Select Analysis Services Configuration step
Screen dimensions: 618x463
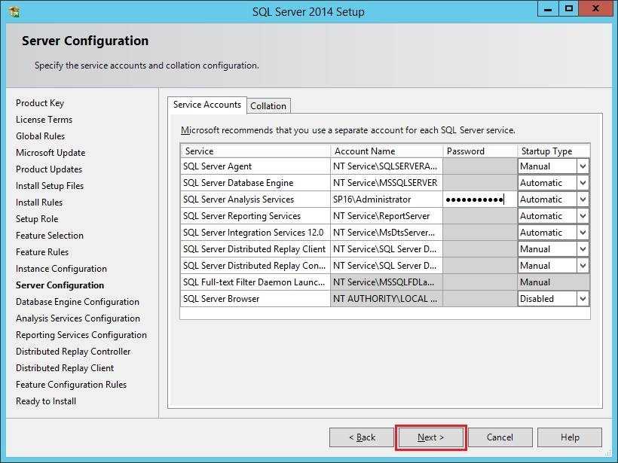78,318
